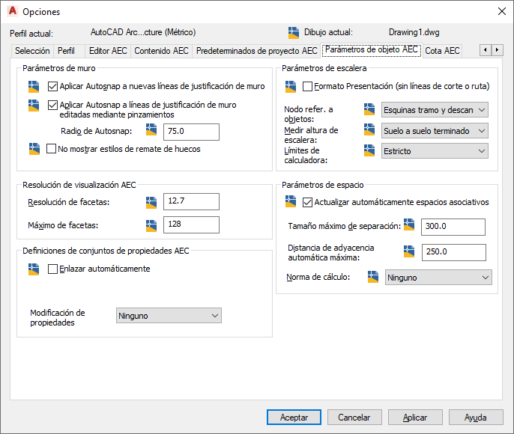Switch to the Editor AEC tab
514x434 pixels.
108,51
